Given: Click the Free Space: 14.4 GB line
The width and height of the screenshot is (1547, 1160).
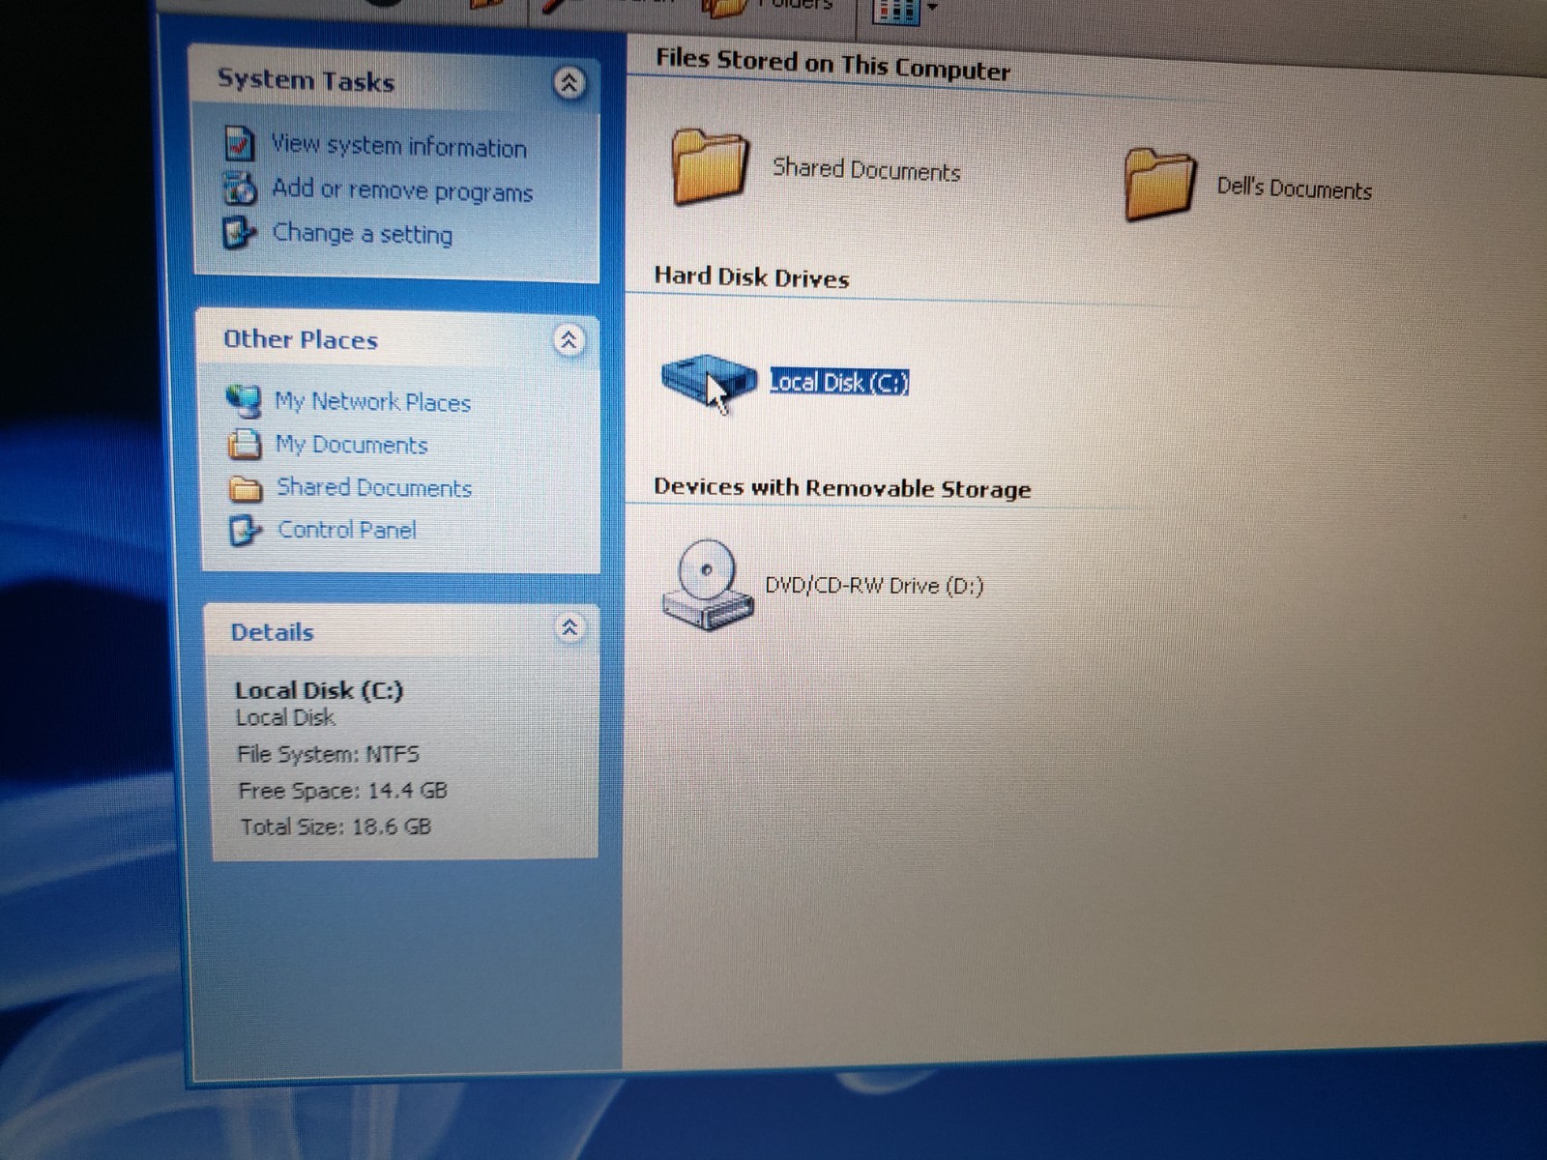Looking at the screenshot, I should (x=342, y=791).
